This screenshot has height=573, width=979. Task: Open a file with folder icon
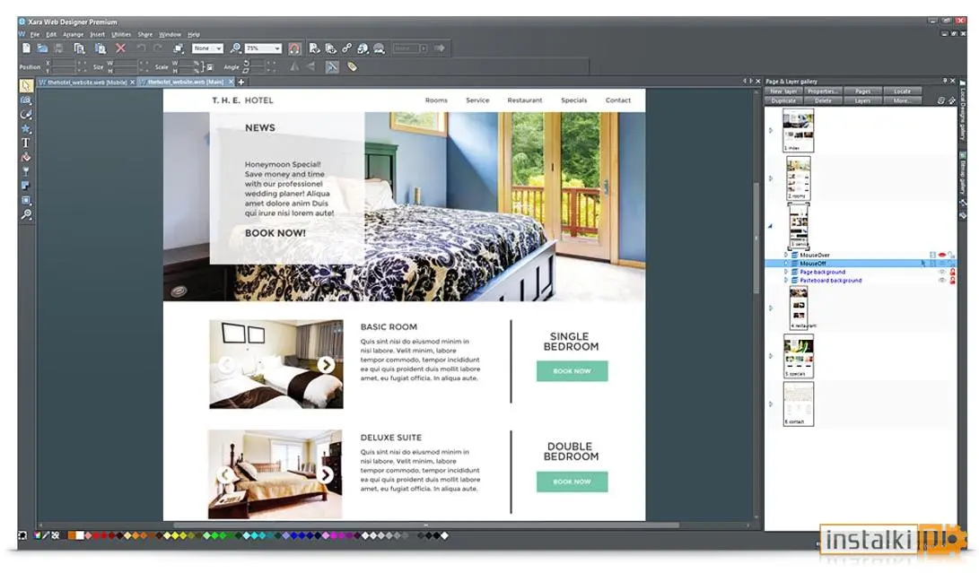pos(42,48)
